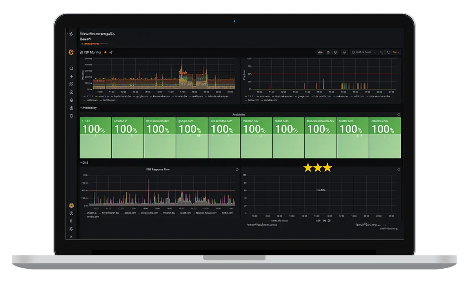469x282 pixels.
Task: Click the Add panel toolbar icon
Action: click(320, 52)
